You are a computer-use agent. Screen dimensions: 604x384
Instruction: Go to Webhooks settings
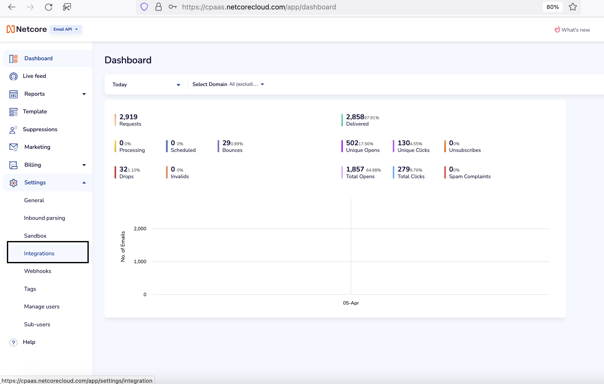[38, 271]
